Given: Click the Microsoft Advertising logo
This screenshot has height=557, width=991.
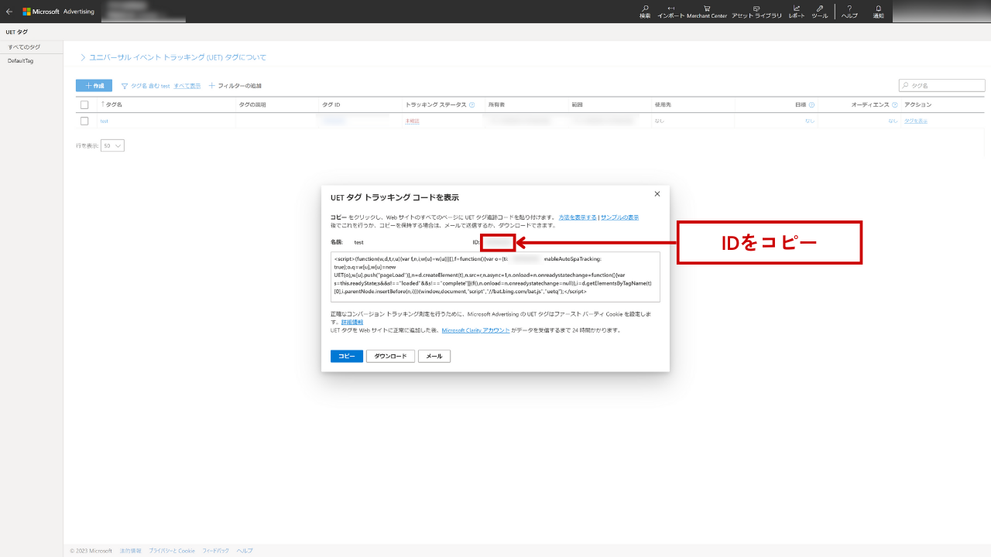Looking at the screenshot, I should (x=58, y=12).
